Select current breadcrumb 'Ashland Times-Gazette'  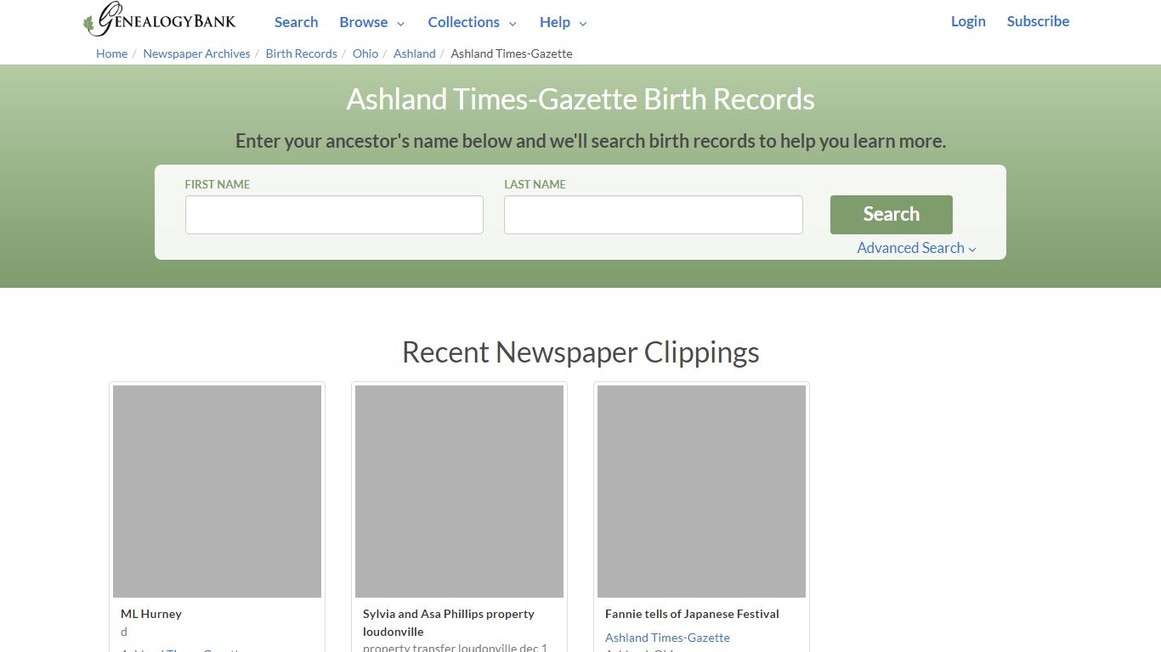[x=512, y=53]
